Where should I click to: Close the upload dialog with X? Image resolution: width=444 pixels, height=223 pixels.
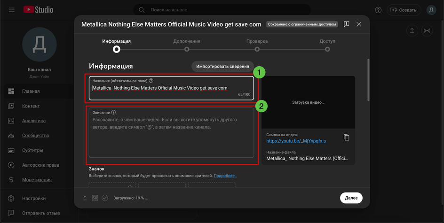359,24
